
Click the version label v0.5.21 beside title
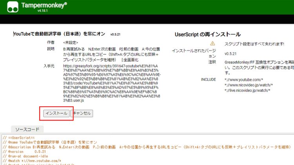115,34
